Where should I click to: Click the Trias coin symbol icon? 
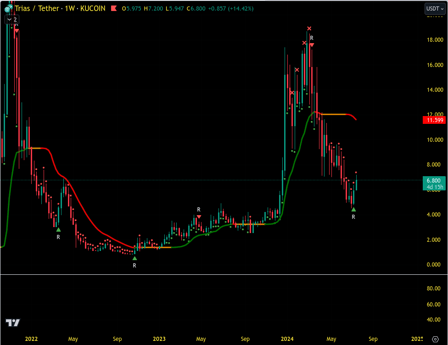[8, 9]
